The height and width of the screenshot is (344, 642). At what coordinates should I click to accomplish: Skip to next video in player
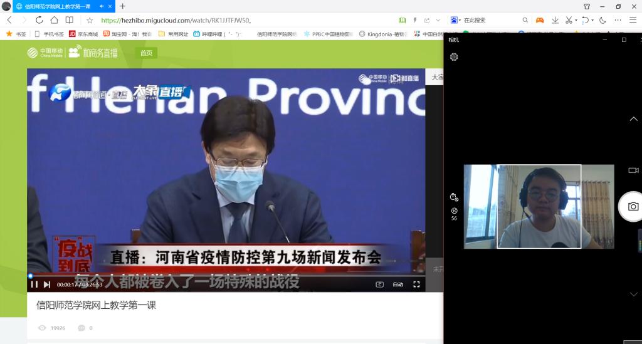tap(47, 284)
